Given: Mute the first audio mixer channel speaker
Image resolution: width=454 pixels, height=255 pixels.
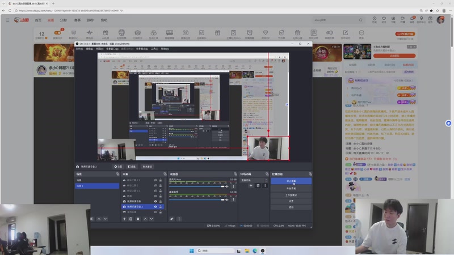Looking at the screenshot, I should [x=227, y=186].
